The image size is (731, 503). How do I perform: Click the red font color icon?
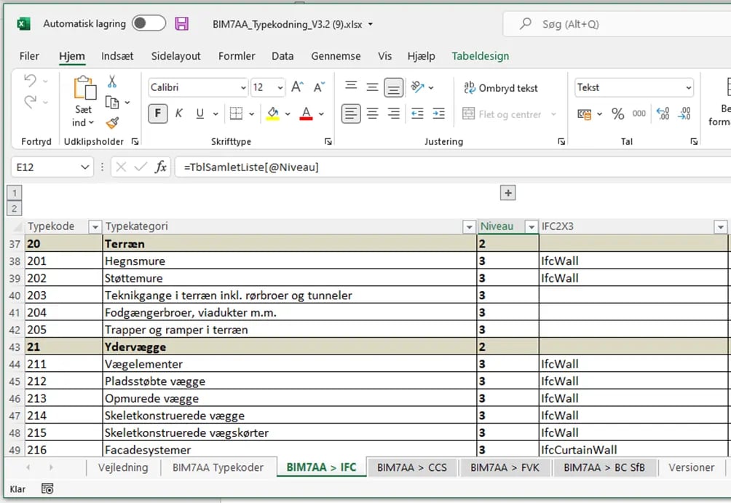[306, 114]
